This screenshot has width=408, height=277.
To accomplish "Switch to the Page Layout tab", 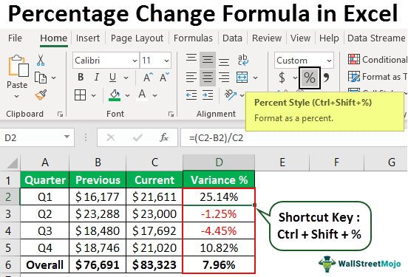I will pyautogui.click(x=137, y=38).
